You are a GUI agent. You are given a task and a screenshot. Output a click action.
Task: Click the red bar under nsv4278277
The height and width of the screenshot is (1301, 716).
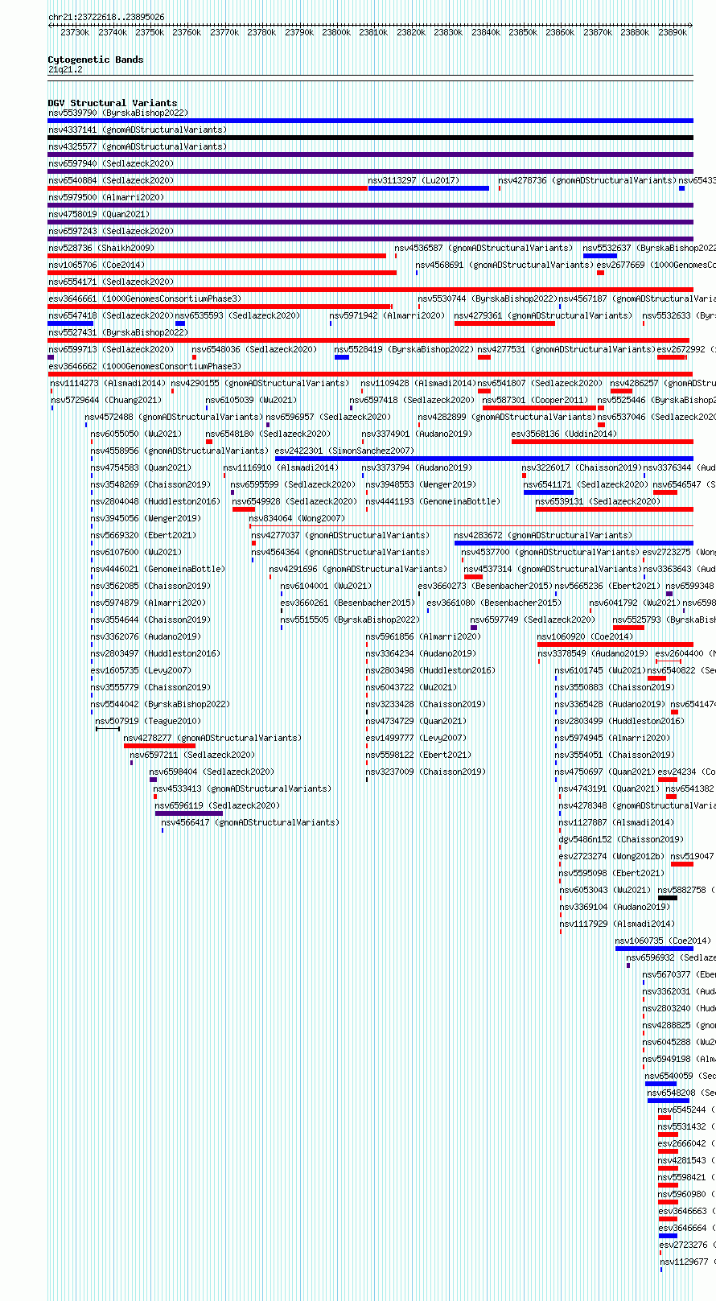(x=159, y=746)
